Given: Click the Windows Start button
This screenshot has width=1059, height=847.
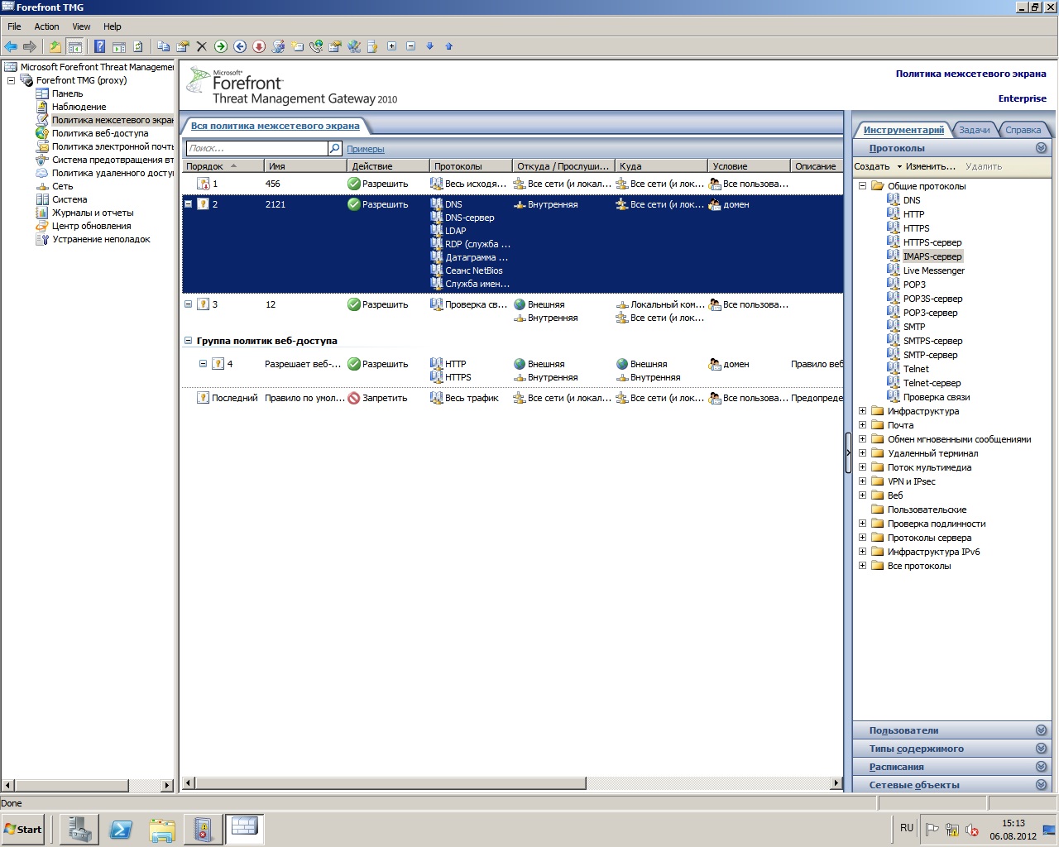Looking at the screenshot, I should click(x=23, y=829).
